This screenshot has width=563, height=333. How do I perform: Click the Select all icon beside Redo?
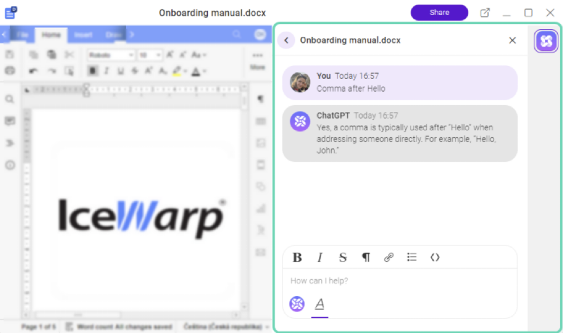tap(69, 71)
